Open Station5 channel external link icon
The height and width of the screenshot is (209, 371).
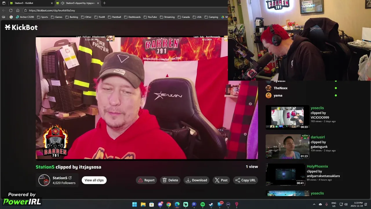(70, 178)
